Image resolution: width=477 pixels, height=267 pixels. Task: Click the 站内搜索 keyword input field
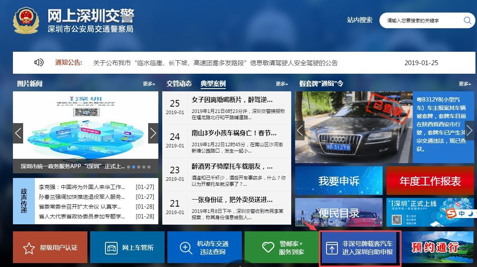click(x=421, y=20)
